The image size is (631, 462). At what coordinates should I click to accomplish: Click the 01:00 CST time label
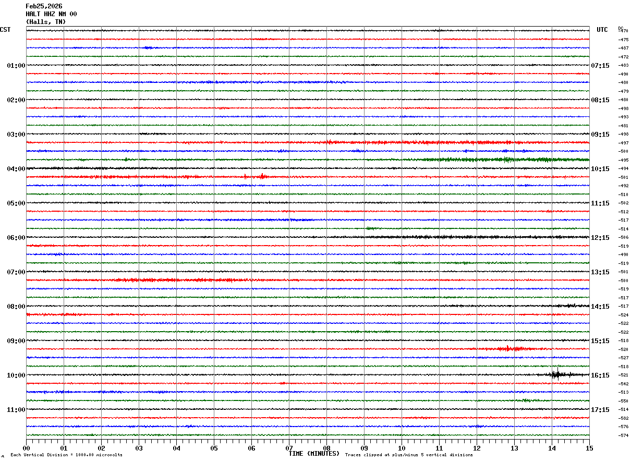pyautogui.click(x=16, y=66)
